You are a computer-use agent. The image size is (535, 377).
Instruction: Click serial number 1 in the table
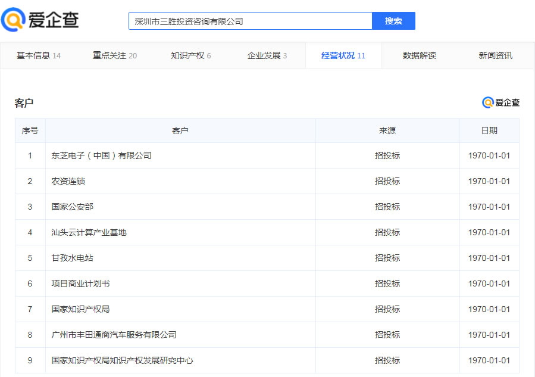30,155
